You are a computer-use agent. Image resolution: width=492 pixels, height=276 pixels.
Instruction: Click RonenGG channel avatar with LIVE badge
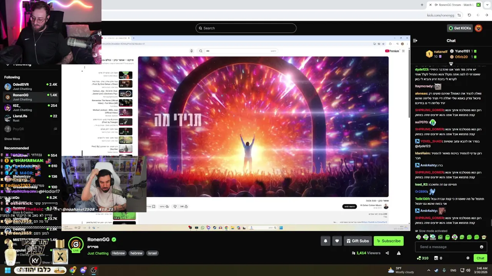click(x=76, y=245)
